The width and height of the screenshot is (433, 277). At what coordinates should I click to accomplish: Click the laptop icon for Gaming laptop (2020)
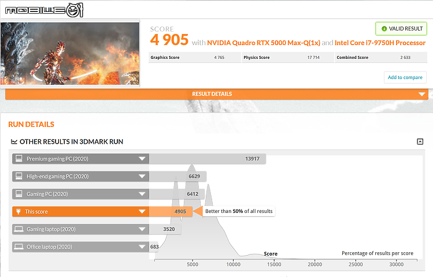[18, 229]
